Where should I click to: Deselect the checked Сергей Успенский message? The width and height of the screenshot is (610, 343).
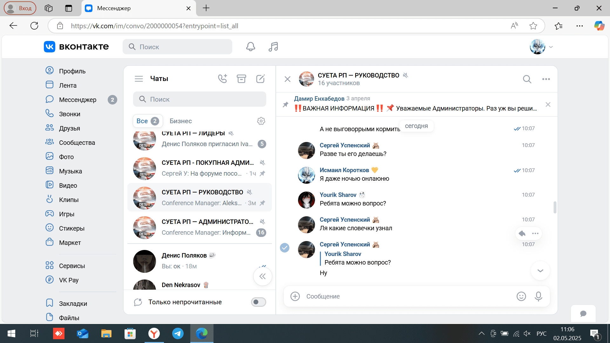(285, 248)
